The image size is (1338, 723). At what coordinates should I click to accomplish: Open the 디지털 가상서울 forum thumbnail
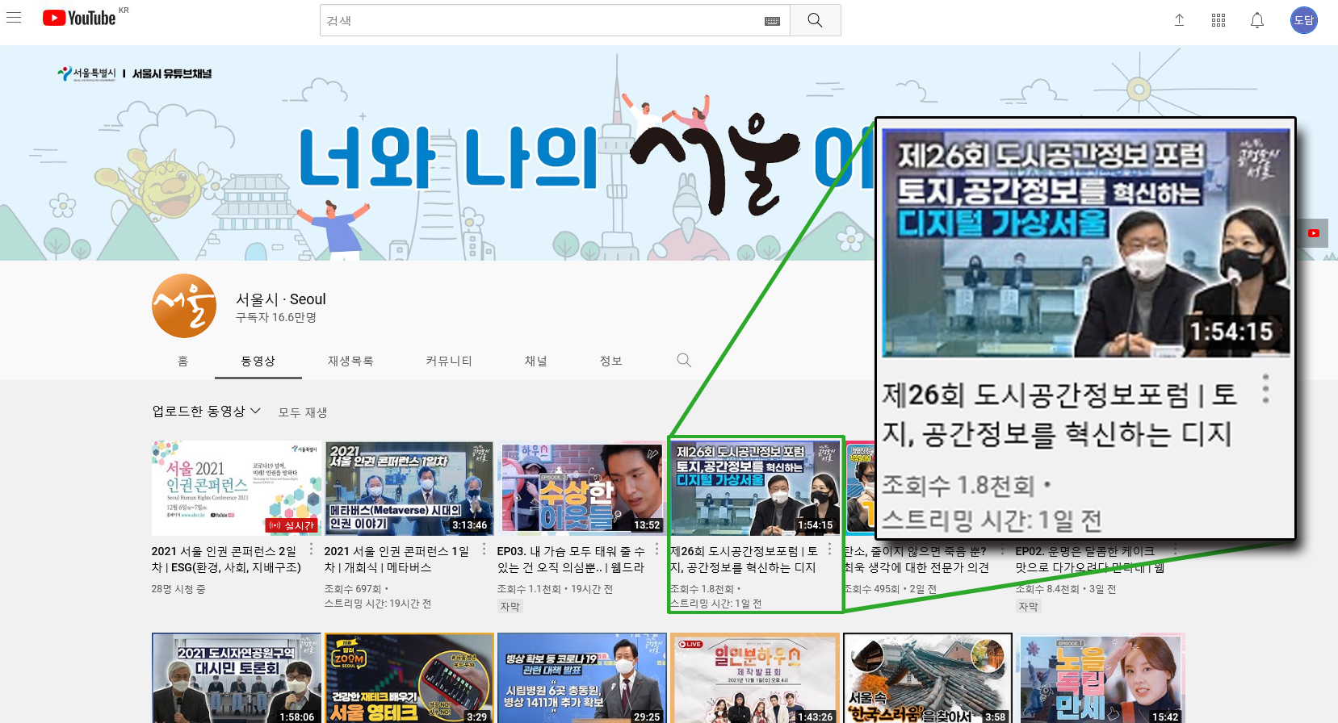click(x=754, y=487)
